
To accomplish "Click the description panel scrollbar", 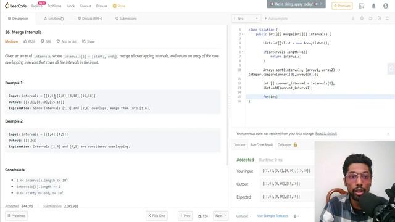I will (227, 95).
